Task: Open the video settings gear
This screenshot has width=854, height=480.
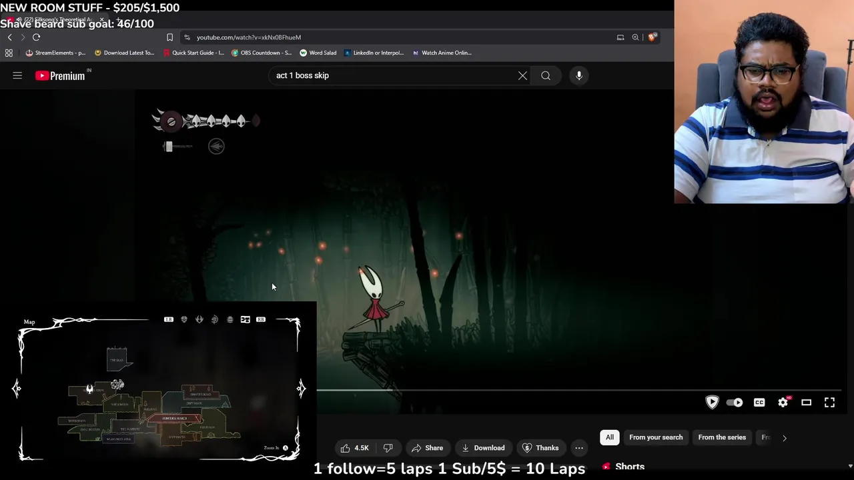Action: (x=783, y=403)
